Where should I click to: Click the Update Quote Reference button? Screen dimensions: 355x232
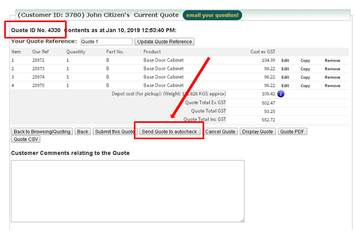[165, 42]
